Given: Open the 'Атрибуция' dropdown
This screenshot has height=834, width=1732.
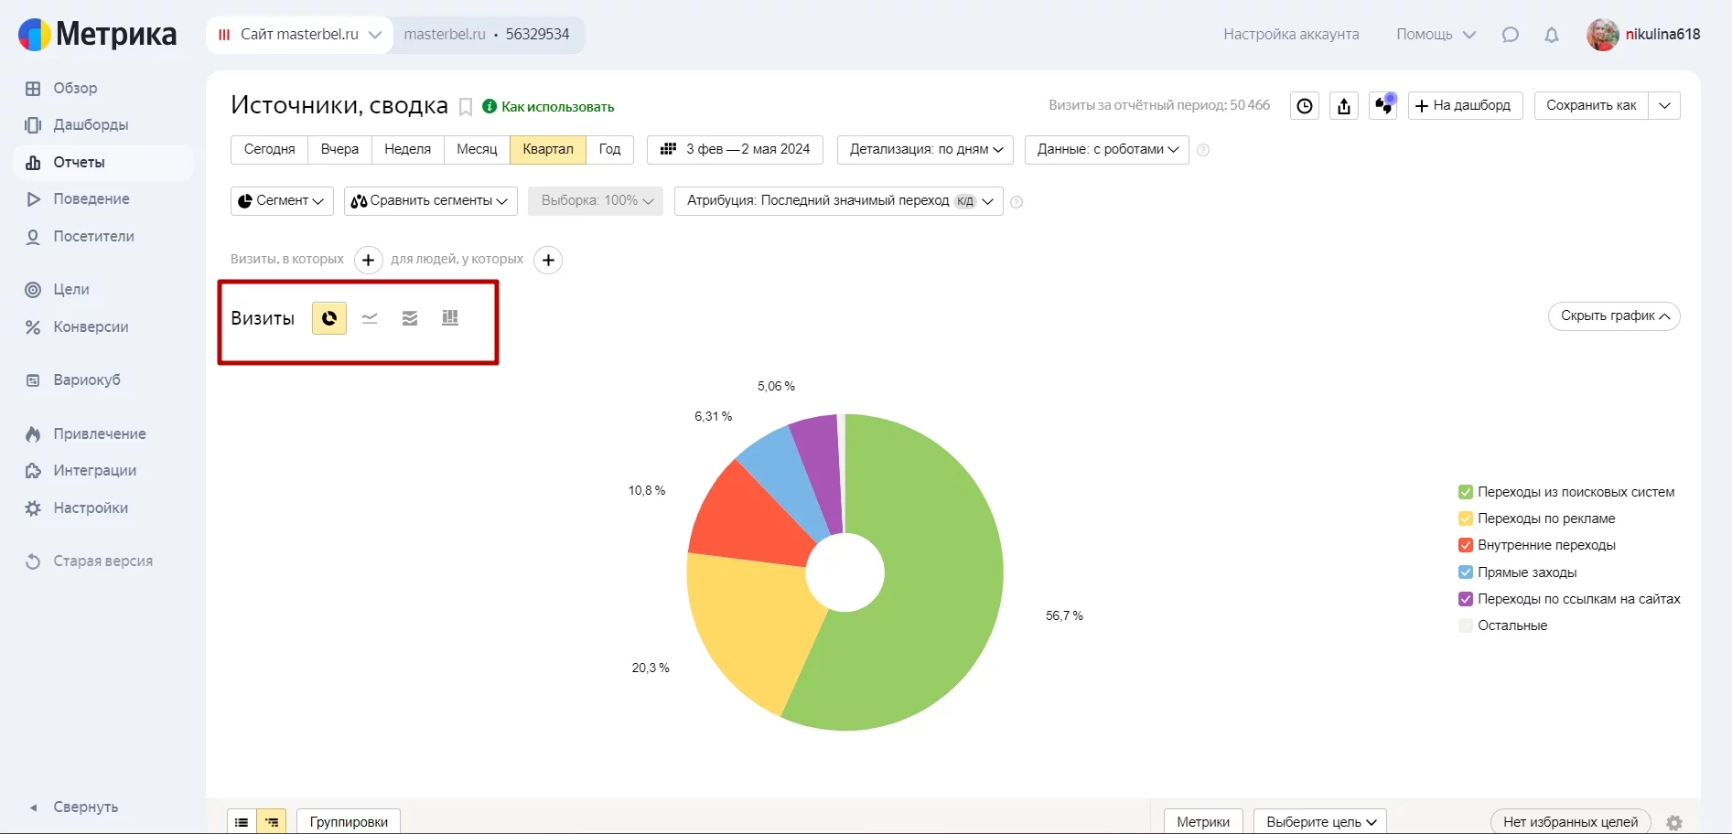Looking at the screenshot, I should pyautogui.click(x=838, y=200).
